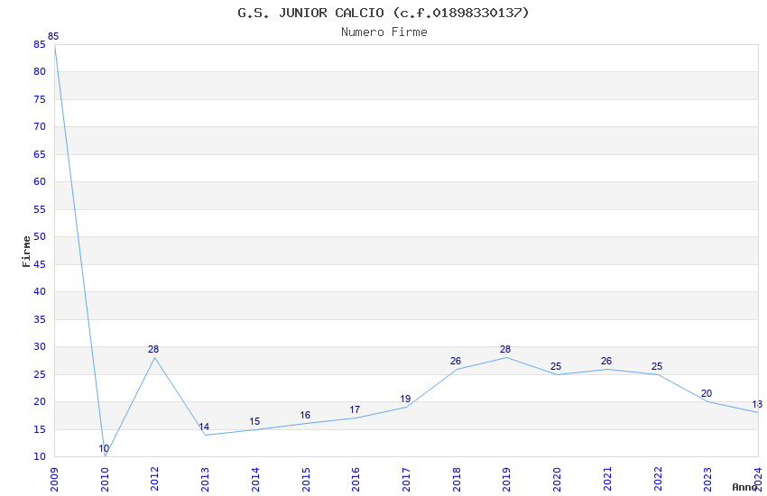This screenshot has width=767, height=496.
Task: Click the vertical axis title Firme
Action: 26,252
